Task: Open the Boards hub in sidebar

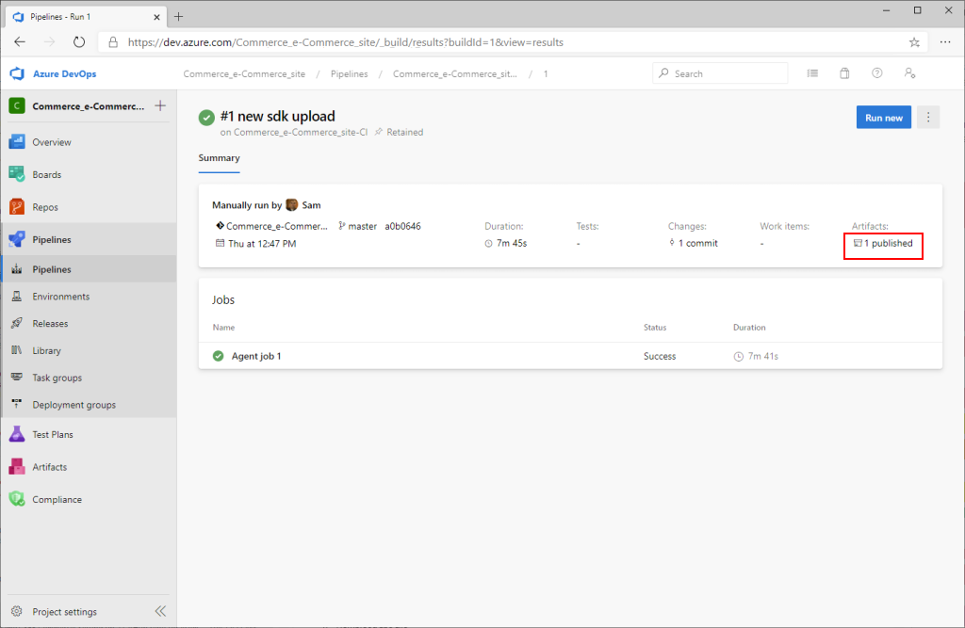Action: 46,174
